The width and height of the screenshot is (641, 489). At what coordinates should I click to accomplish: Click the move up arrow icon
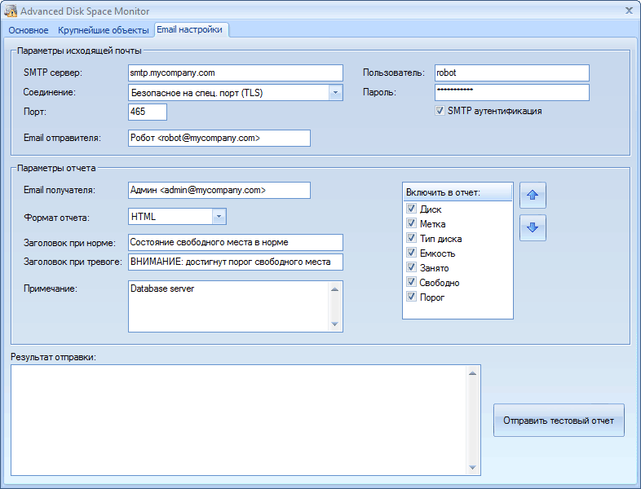pyautogui.click(x=533, y=196)
